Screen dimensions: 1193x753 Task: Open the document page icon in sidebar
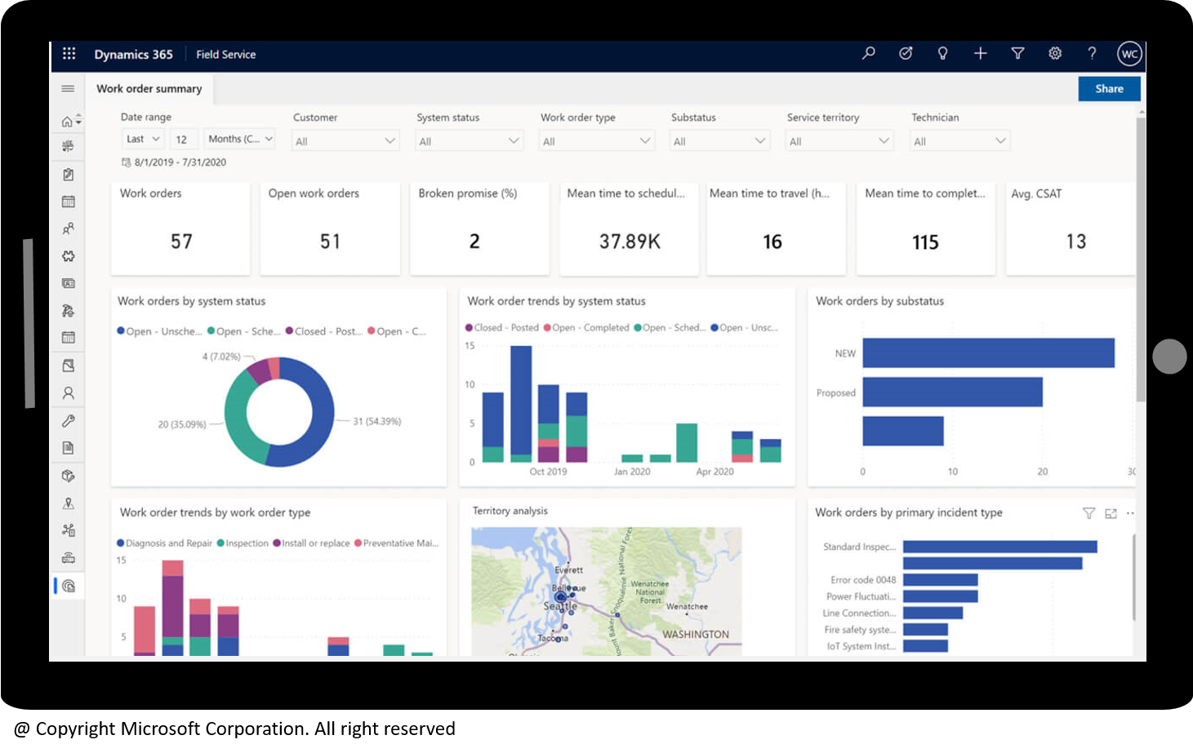click(x=69, y=448)
